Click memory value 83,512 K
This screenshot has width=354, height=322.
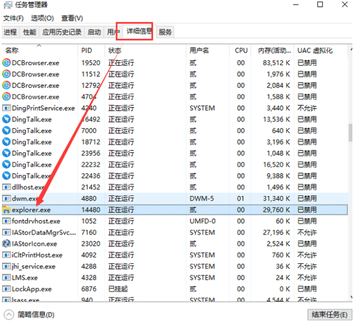click(276, 62)
